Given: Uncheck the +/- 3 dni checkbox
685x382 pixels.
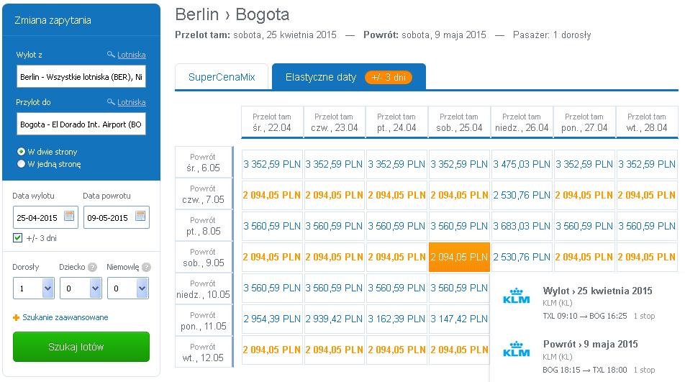Looking at the screenshot, I should coord(17,238).
